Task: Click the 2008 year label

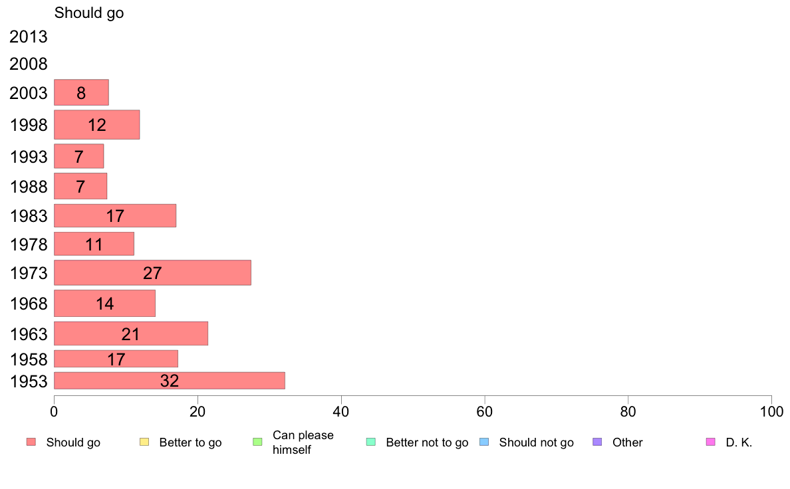Action: tap(28, 64)
